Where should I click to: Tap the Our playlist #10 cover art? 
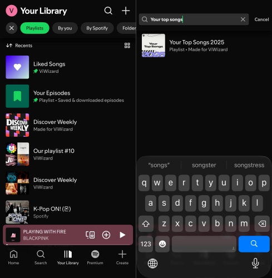(x=17, y=154)
